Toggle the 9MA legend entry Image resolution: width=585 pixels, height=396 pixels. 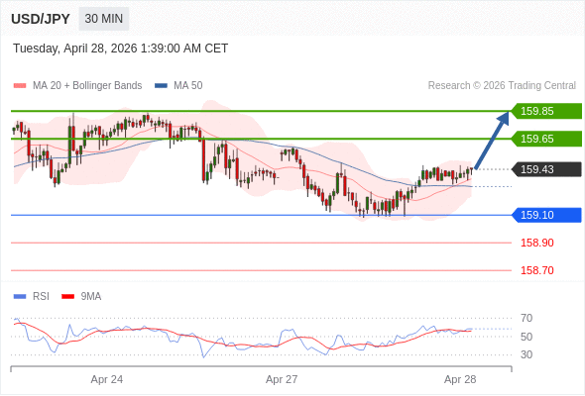tap(81, 297)
